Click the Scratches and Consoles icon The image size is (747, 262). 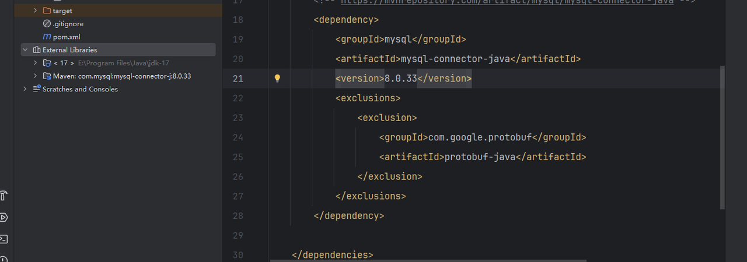36,89
